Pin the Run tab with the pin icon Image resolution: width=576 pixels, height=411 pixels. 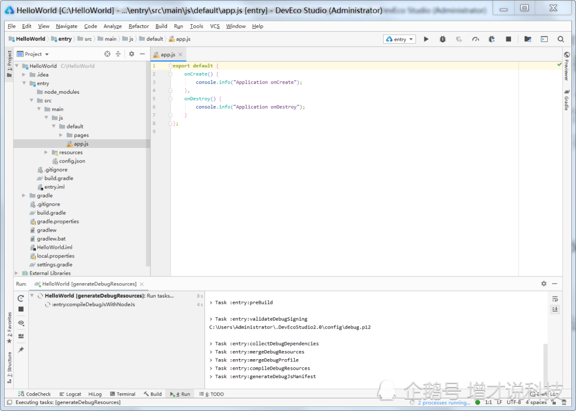21,349
